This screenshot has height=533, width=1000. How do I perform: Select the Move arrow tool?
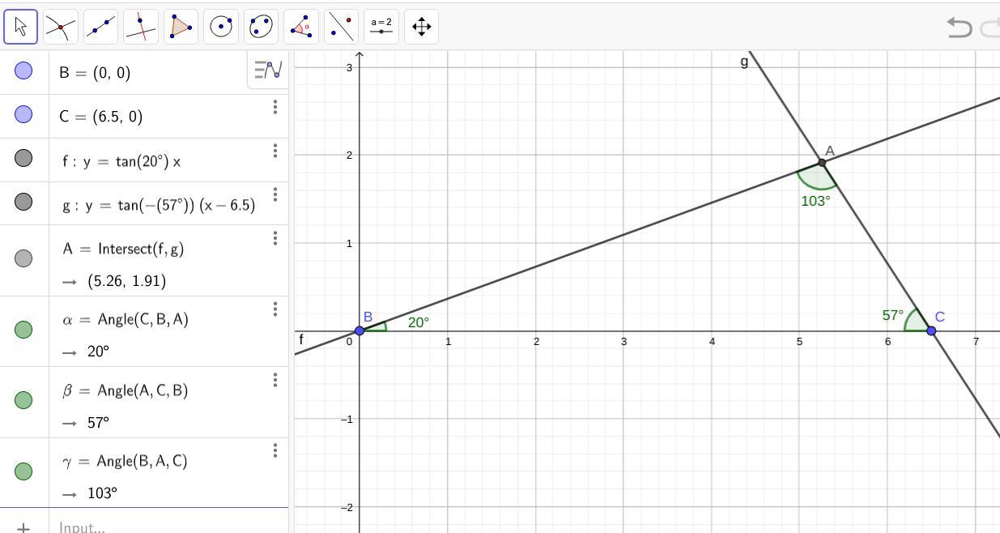point(21,27)
